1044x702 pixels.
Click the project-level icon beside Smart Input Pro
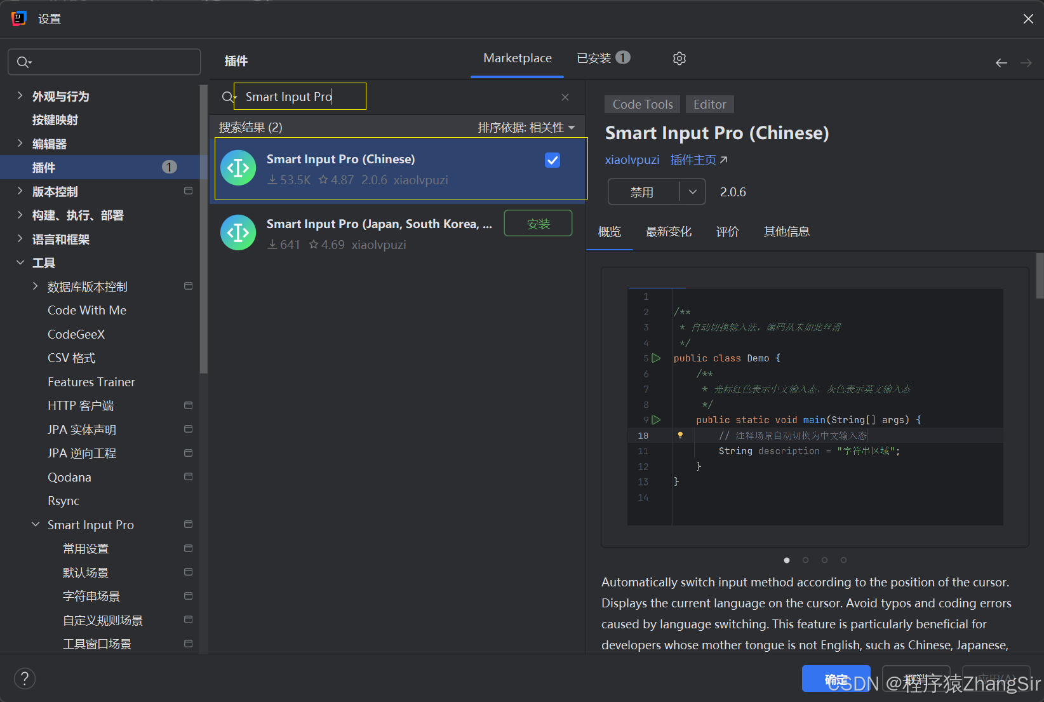coord(188,524)
